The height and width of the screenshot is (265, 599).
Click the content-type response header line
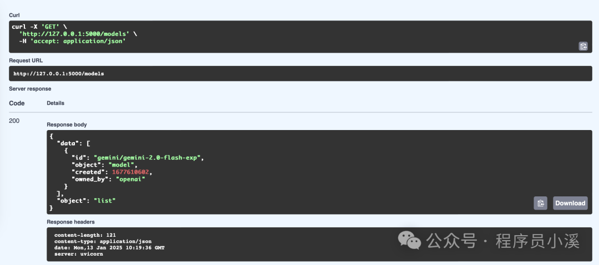(x=103, y=242)
